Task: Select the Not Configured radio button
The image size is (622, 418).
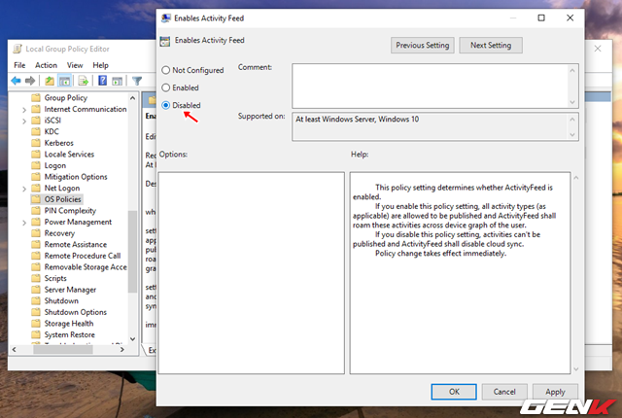Action: (x=166, y=70)
